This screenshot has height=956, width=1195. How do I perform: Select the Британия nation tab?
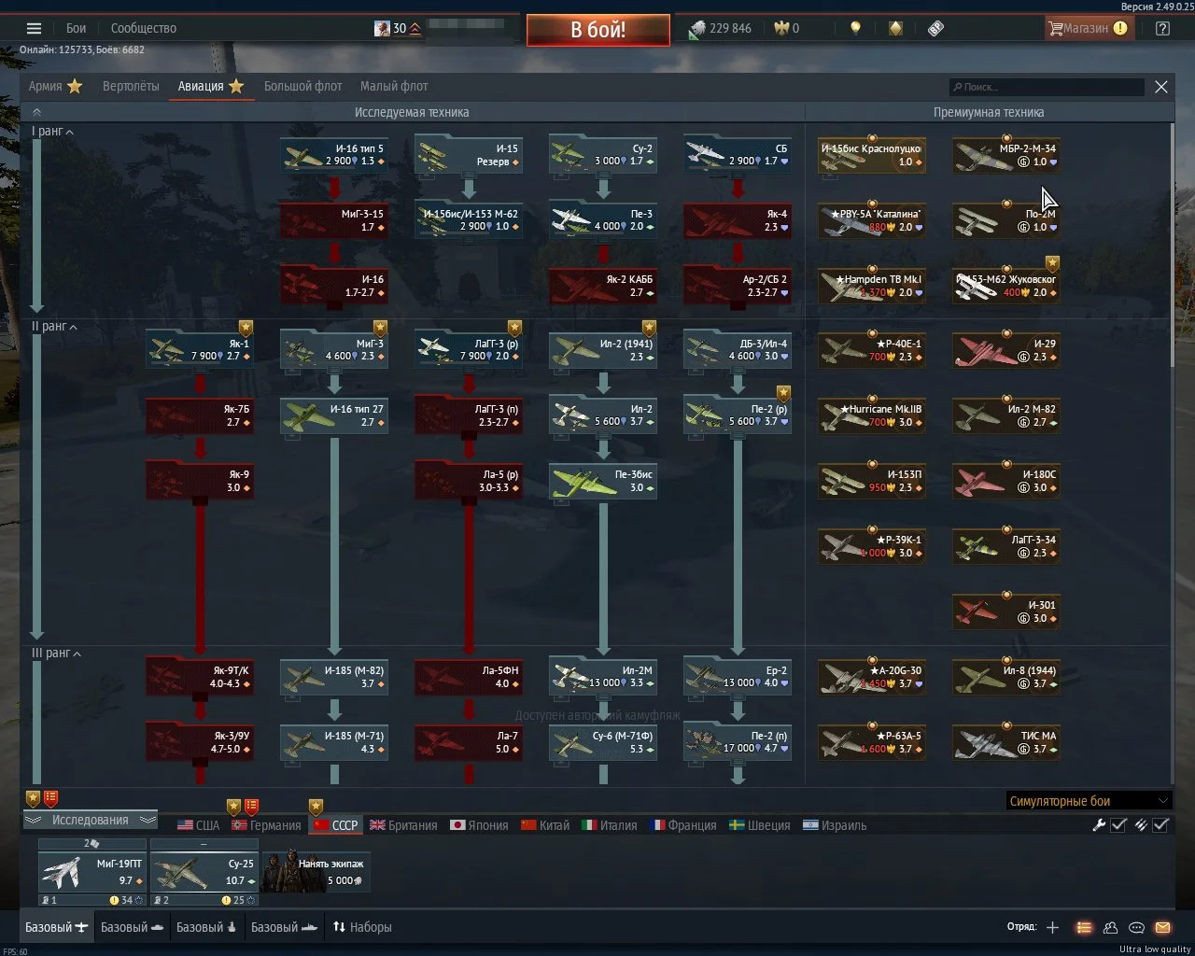[403, 825]
